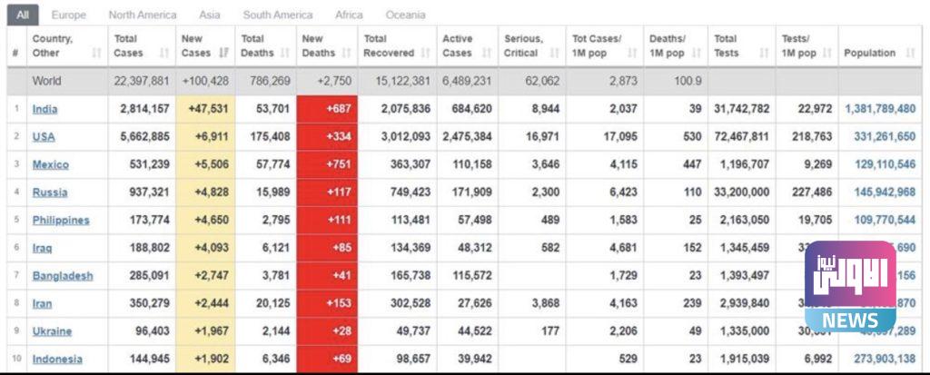Open the India country link
Screen dimensions: 930x375
(44, 109)
